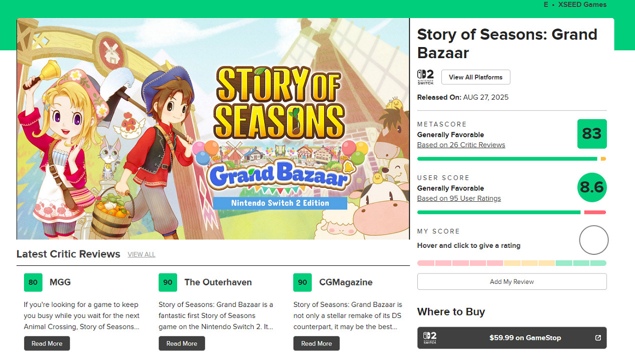Open the View All Platforms selector
Screen dimensions: 635x354
click(475, 77)
